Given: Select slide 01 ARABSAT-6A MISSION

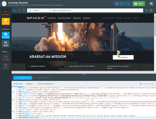Looking at the screenshot, I should tap(45, 67).
